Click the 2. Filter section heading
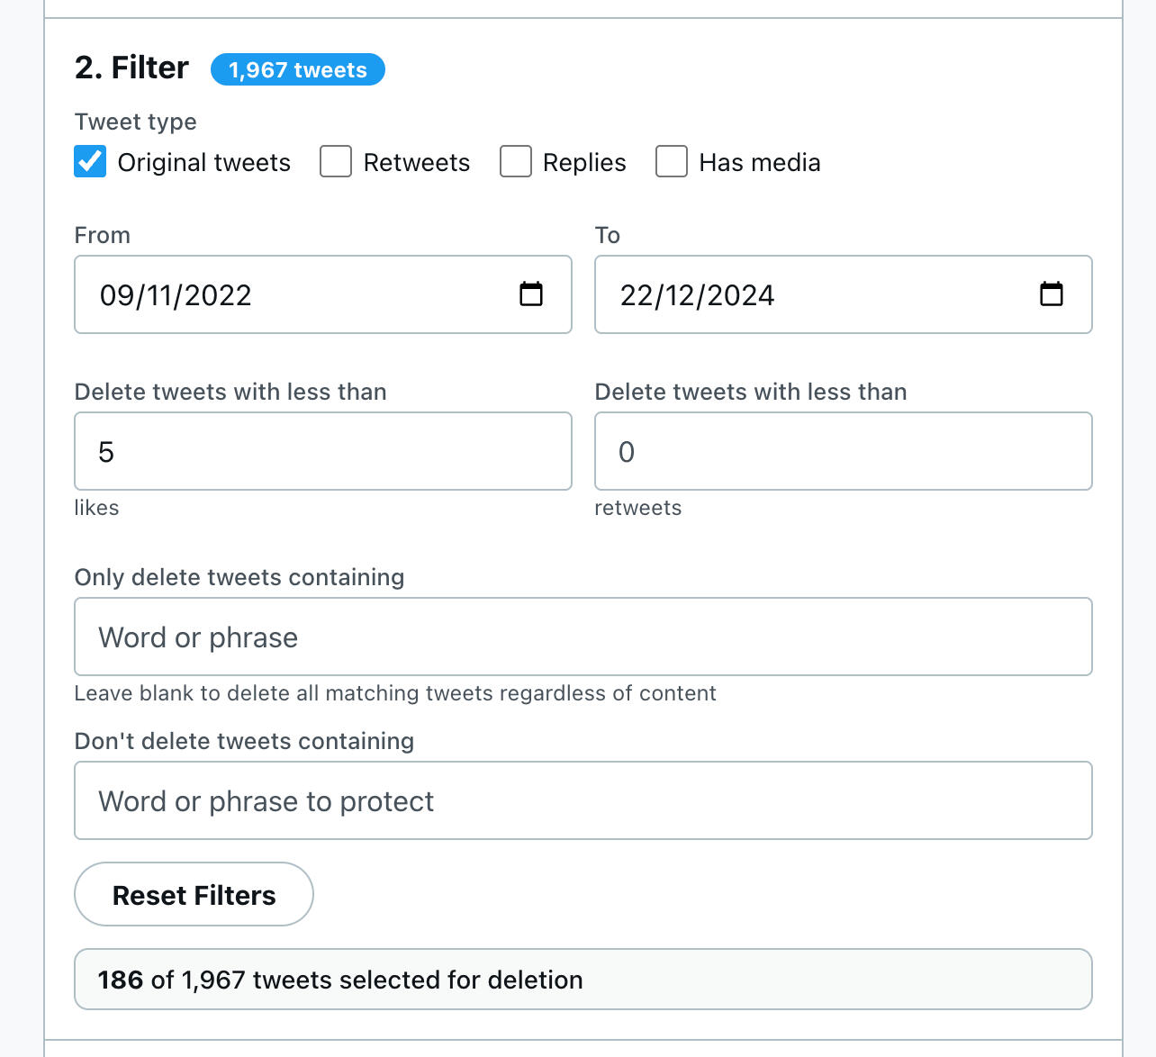Image resolution: width=1156 pixels, height=1057 pixels. coord(132,68)
